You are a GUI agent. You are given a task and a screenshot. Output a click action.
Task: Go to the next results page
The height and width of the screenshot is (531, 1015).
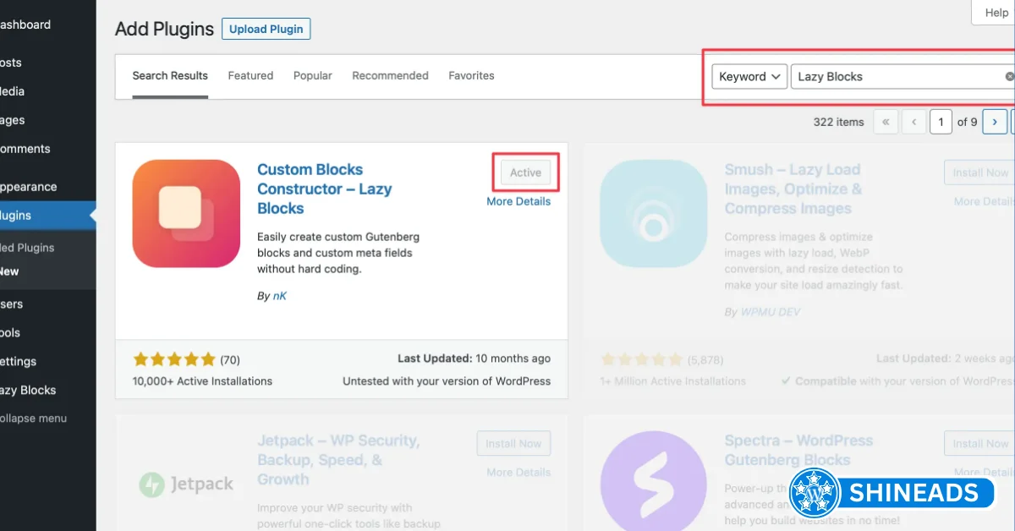click(996, 122)
